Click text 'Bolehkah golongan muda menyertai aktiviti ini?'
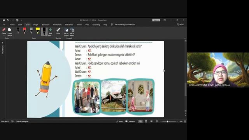This screenshot has width=249, height=140. pyautogui.click(x=111, y=55)
